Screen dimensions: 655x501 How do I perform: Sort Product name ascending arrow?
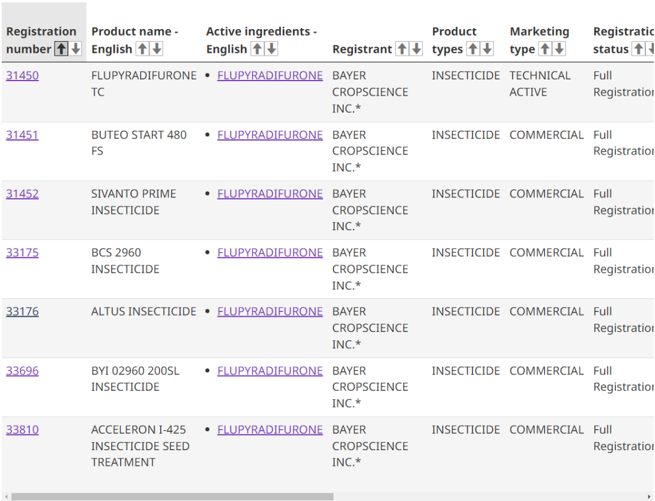click(x=143, y=49)
